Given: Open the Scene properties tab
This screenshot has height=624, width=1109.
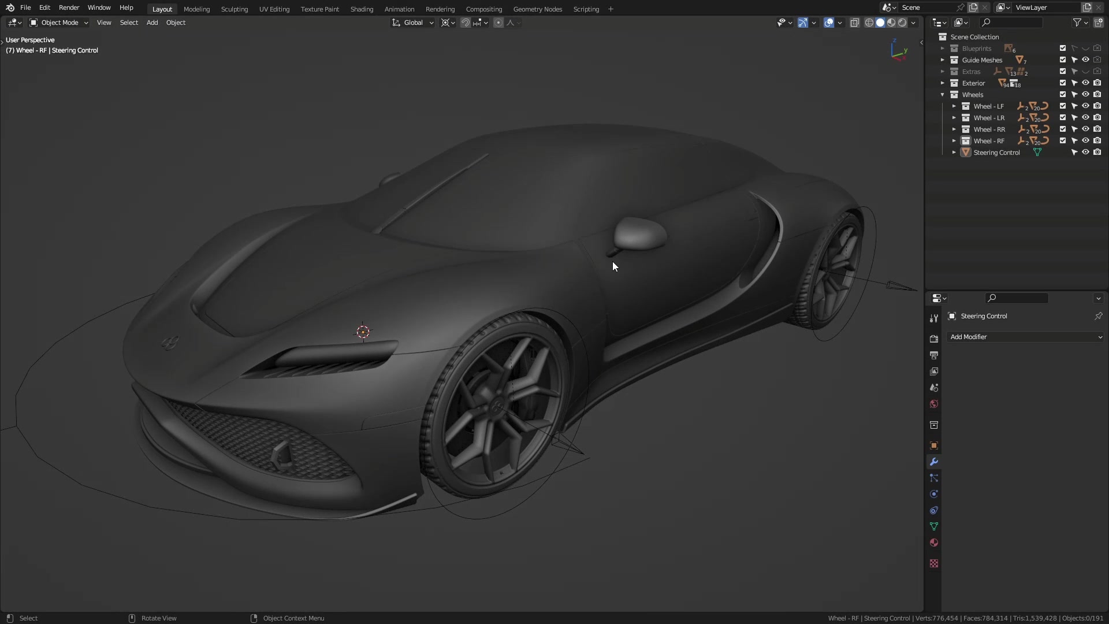Looking at the screenshot, I should click(x=933, y=388).
